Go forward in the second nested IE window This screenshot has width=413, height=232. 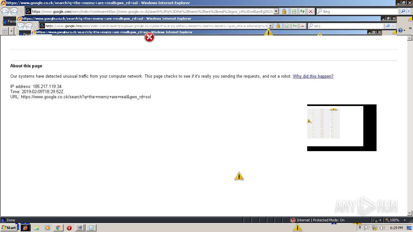click(x=29, y=26)
